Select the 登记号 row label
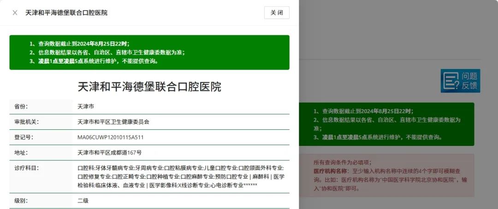498x209 pixels. click(24, 137)
